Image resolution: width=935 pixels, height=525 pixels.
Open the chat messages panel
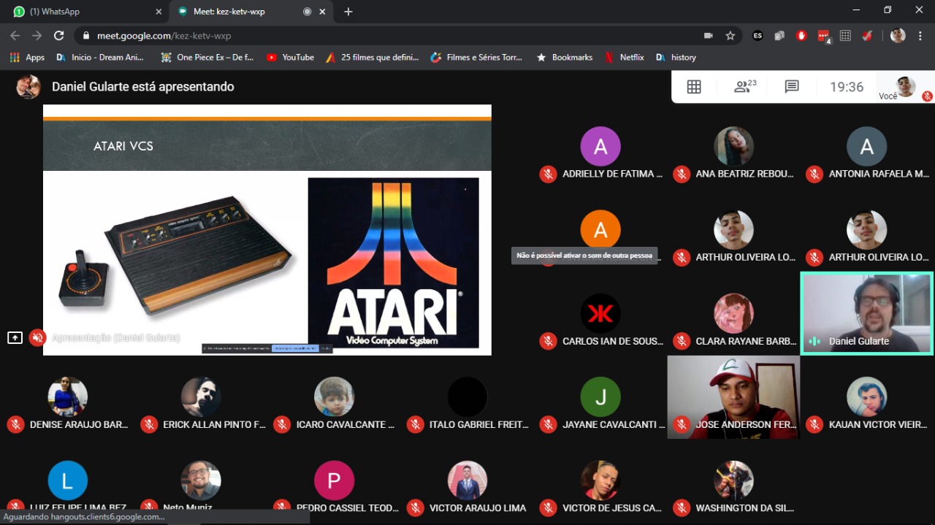coord(792,87)
